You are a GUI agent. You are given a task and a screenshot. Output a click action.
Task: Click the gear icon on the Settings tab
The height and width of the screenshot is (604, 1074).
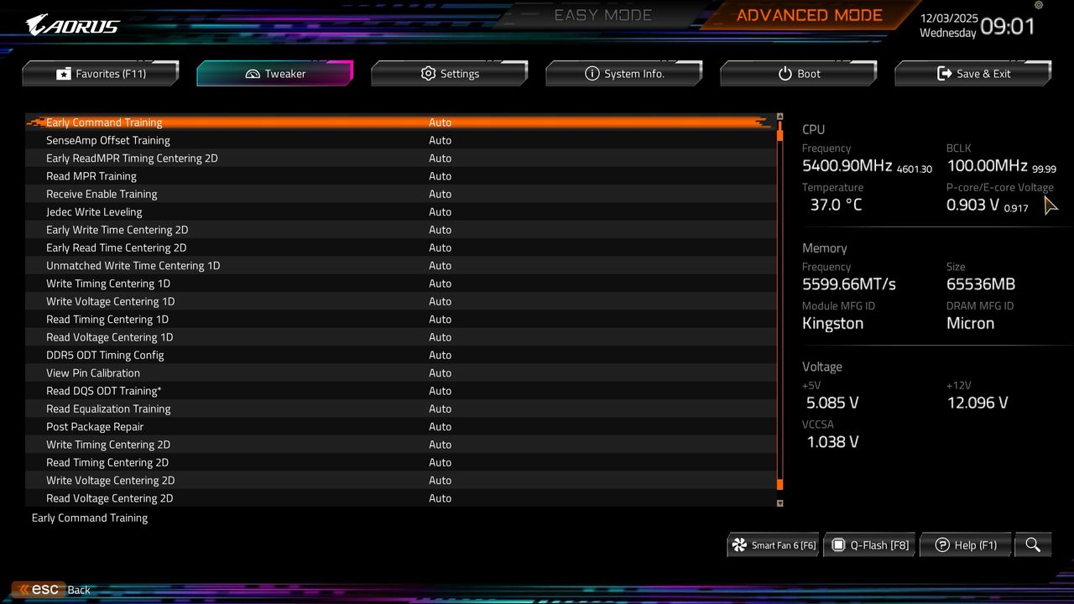(x=428, y=74)
